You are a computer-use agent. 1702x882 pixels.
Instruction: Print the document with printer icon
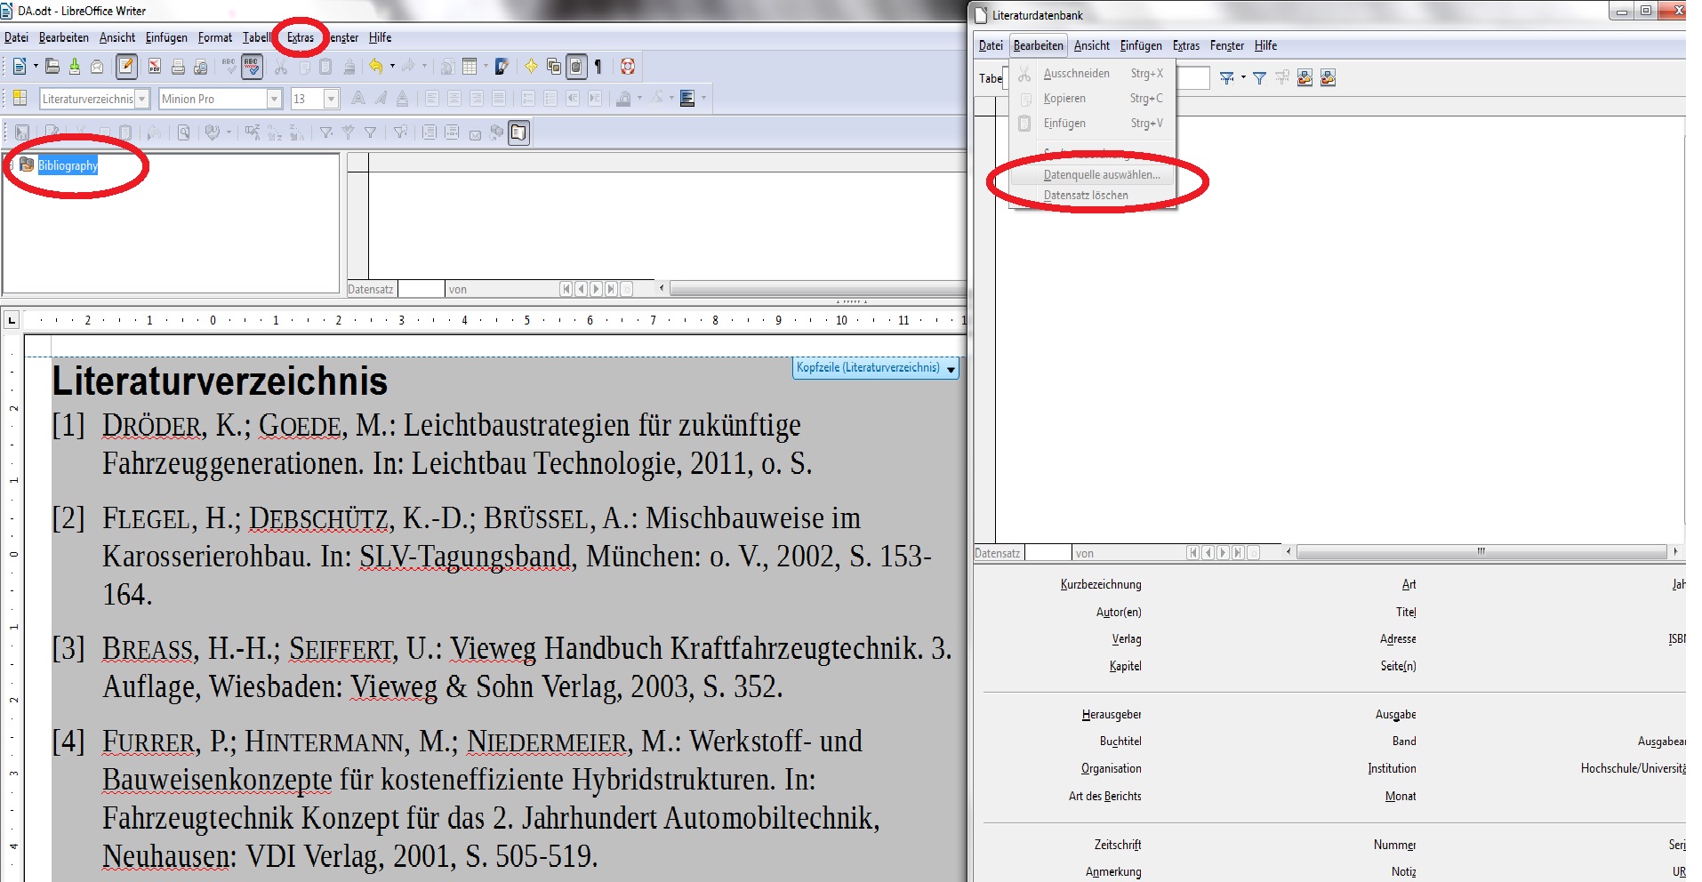point(178,67)
